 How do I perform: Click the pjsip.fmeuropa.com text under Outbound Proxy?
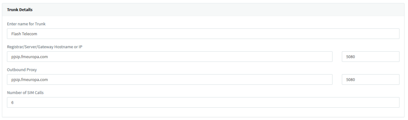(x=29, y=80)
